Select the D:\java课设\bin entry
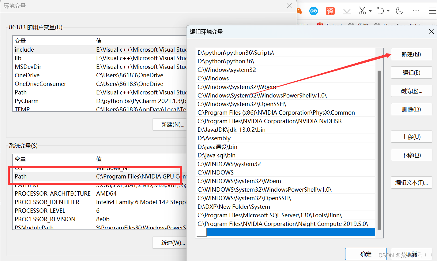Viewport: 437px width, 261px height. (286, 147)
